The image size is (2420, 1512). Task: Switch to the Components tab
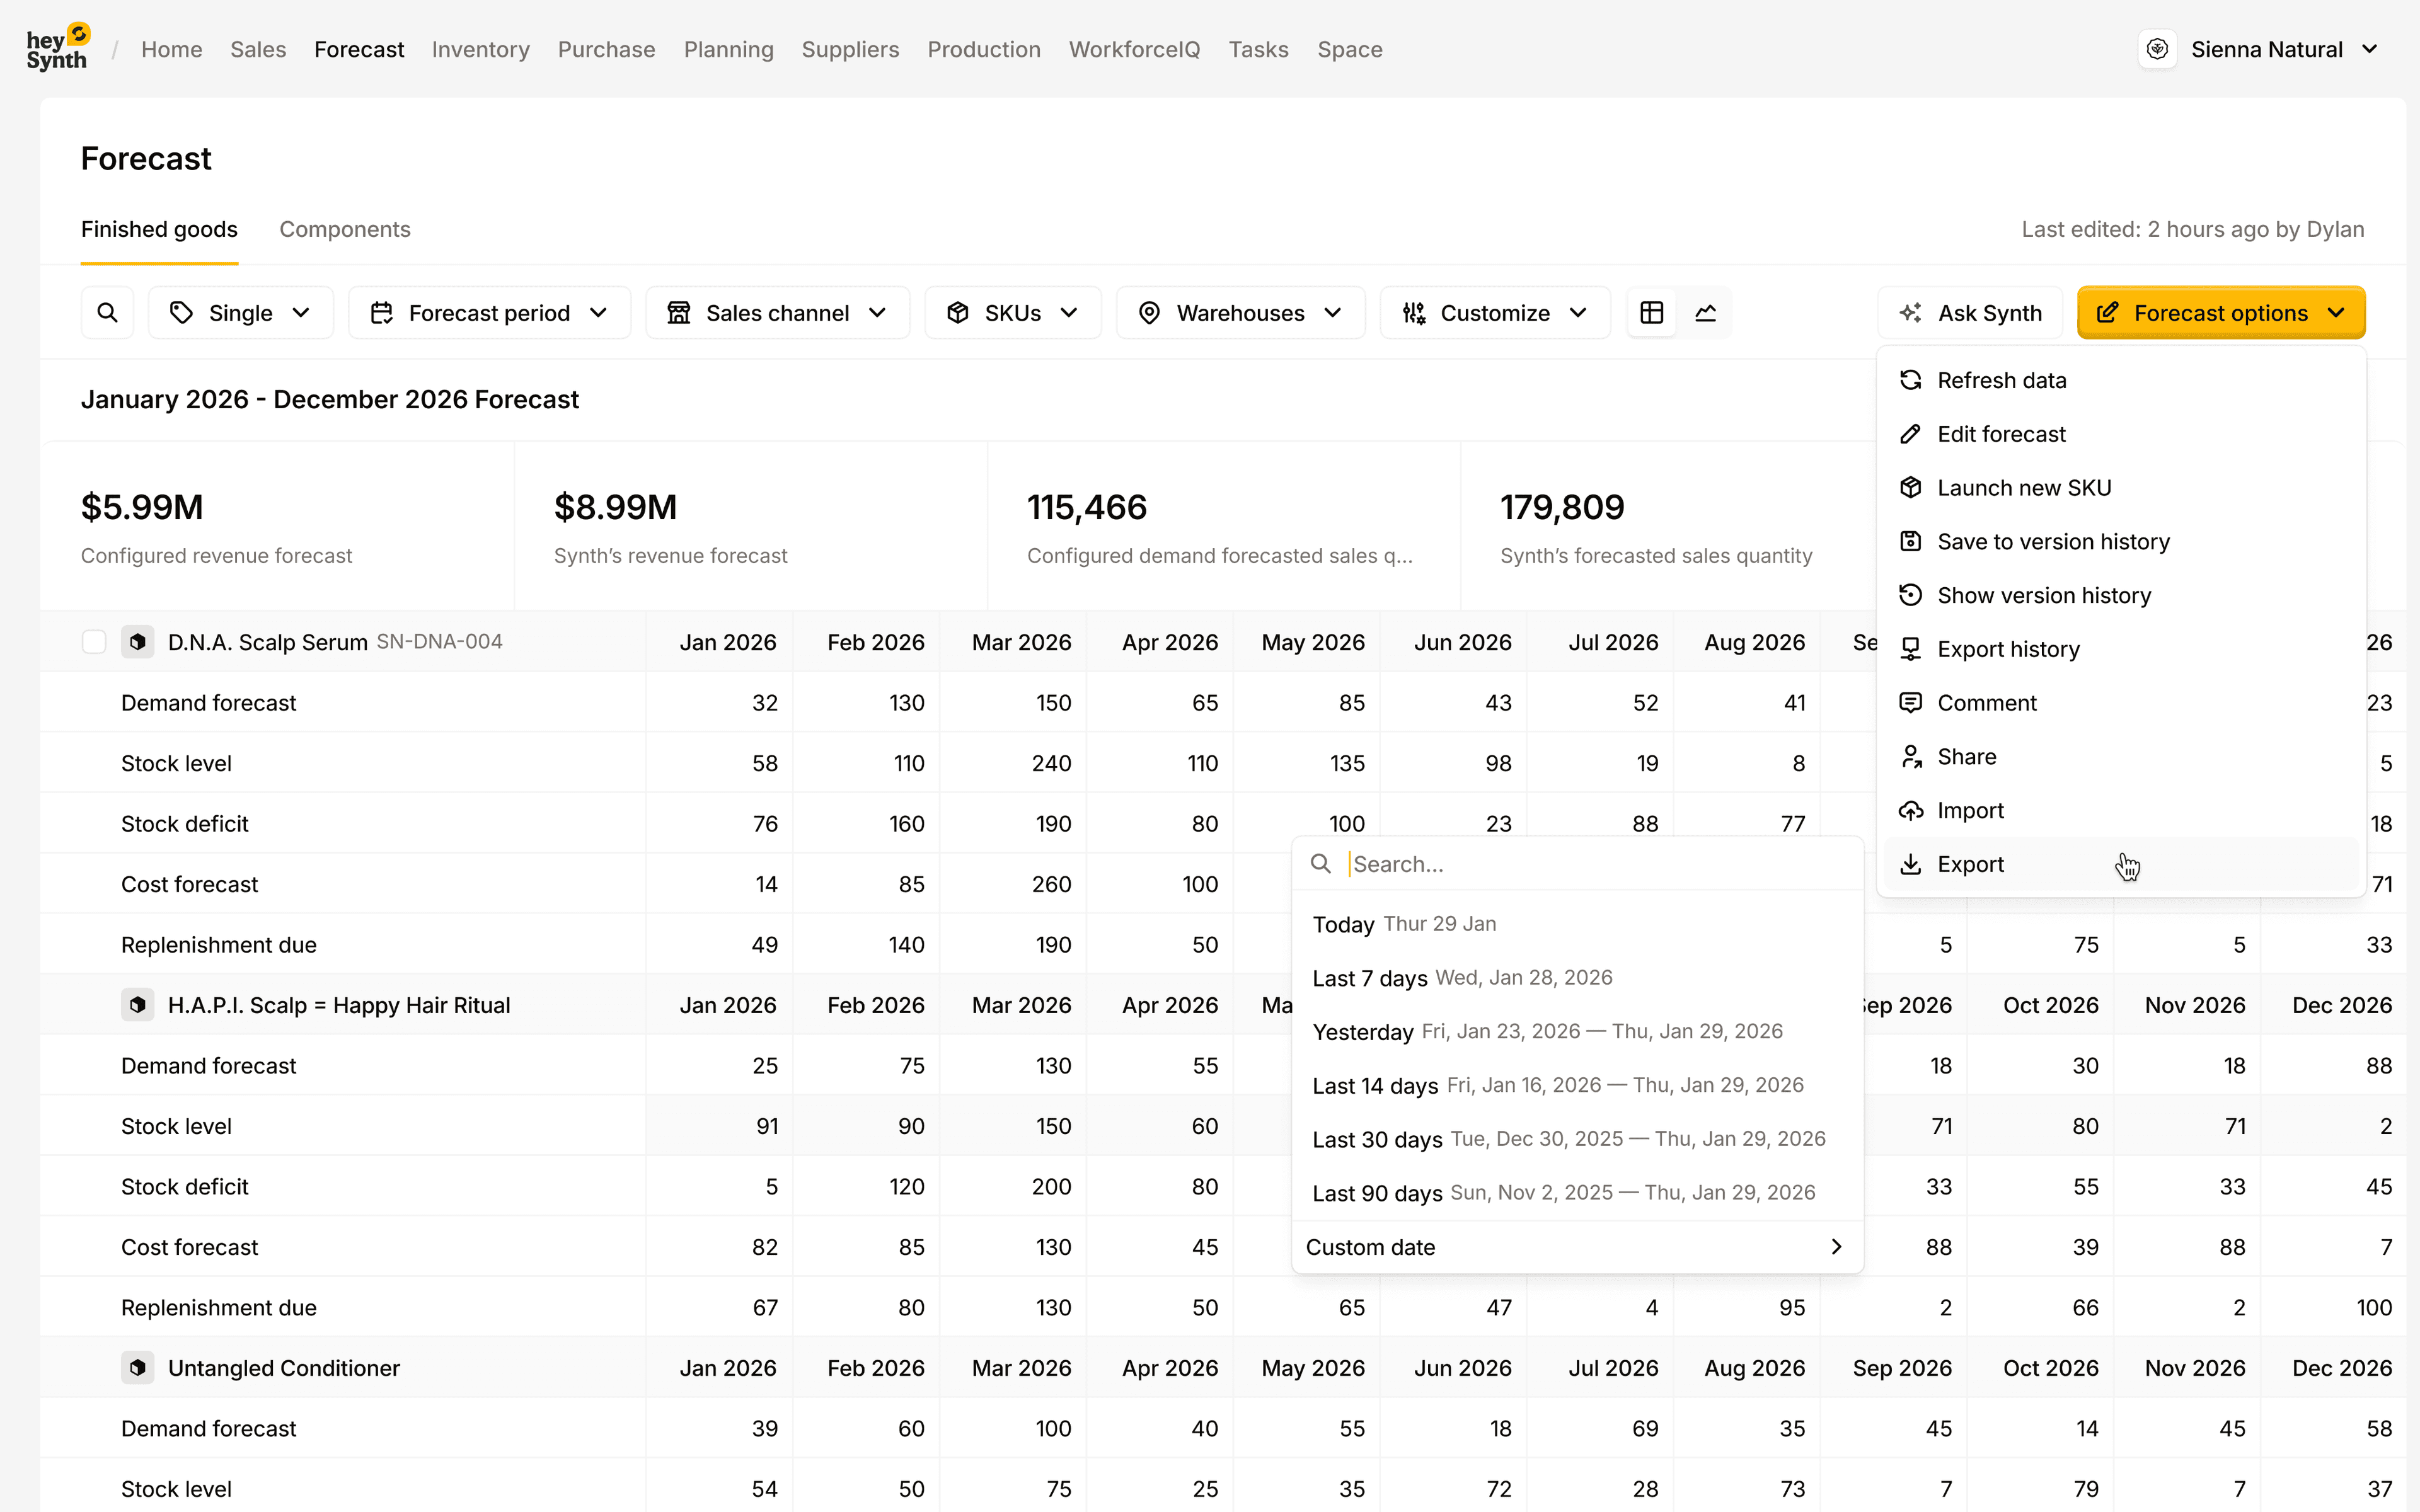point(344,229)
